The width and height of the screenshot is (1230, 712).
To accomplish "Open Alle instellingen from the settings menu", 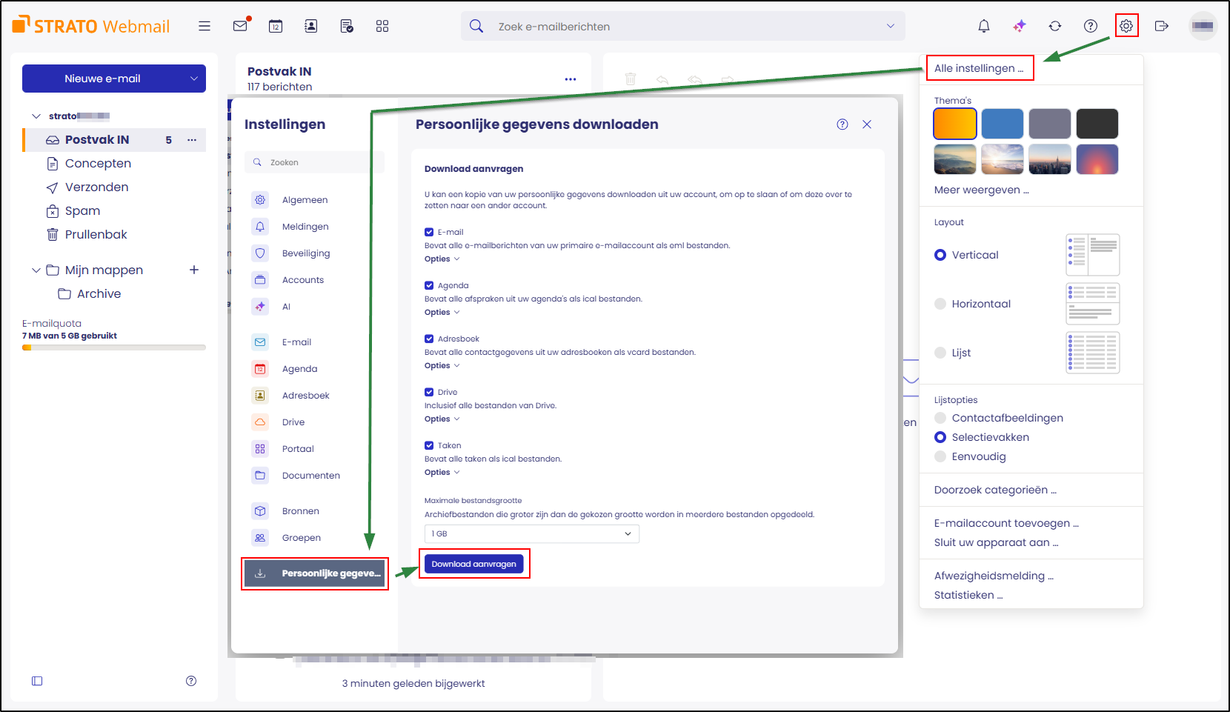I will (x=980, y=67).
